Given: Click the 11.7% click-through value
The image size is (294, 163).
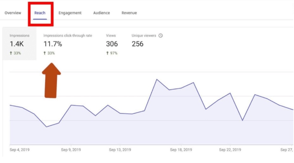Looking at the screenshot, I should tap(53, 44).
